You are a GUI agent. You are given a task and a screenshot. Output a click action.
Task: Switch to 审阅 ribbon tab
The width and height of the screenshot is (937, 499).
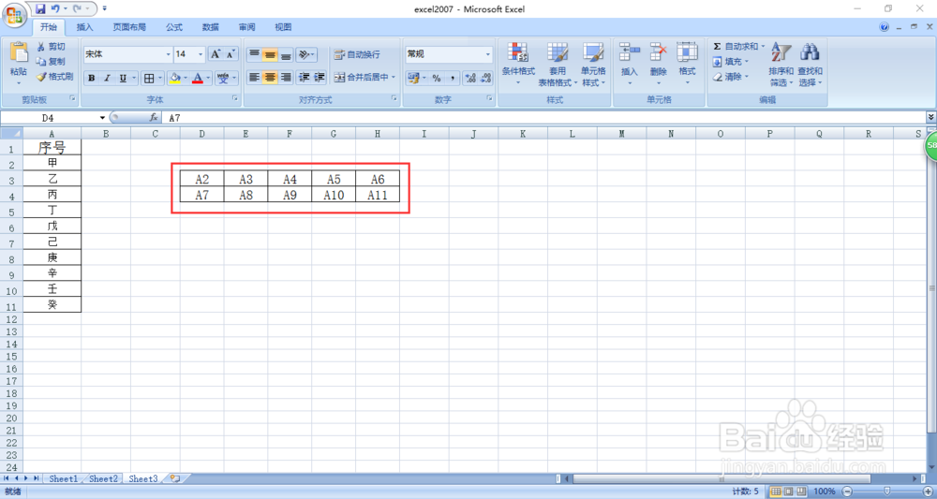(x=246, y=27)
